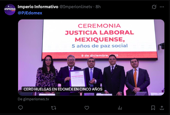Open the @Imperionlinetv handle
The image size is (170, 115).
click(76, 7)
